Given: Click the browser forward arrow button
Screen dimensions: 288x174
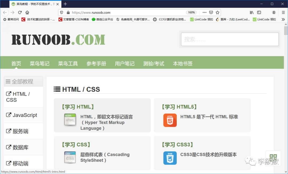Looking at the screenshot, I should point(13,13).
